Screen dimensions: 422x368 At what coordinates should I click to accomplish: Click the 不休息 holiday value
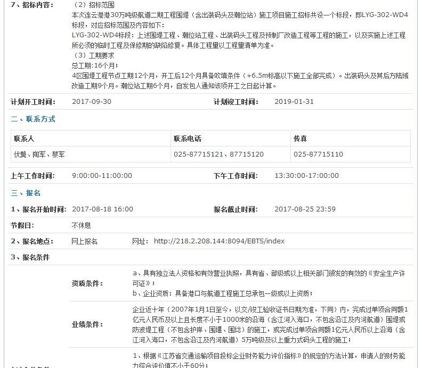(82, 225)
